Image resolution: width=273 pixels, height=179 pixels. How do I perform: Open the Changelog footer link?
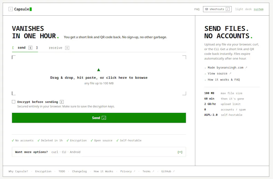[x=79, y=172]
